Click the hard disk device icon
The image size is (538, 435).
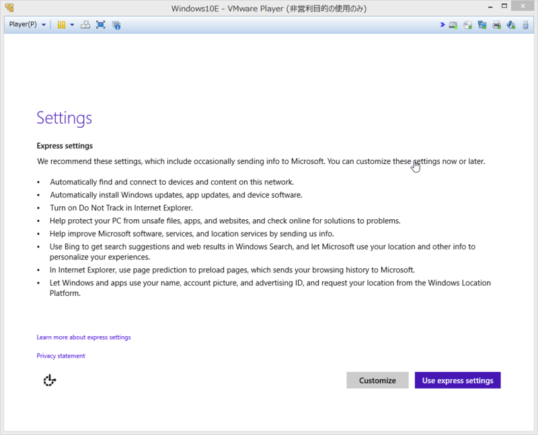453,25
